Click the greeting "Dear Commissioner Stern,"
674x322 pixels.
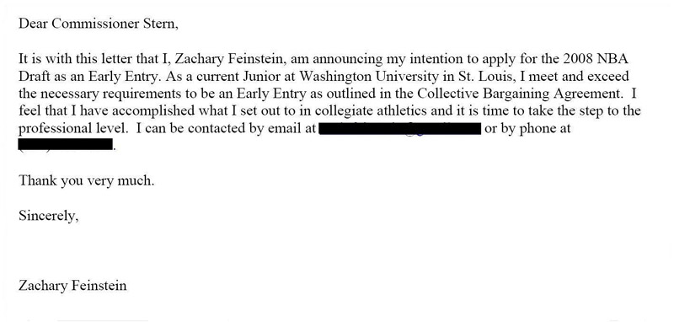pos(98,24)
